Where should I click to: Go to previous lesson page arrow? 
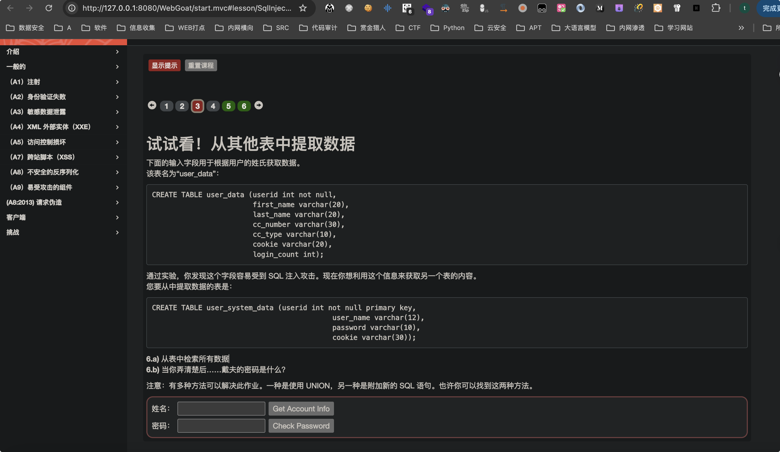coord(152,106)
